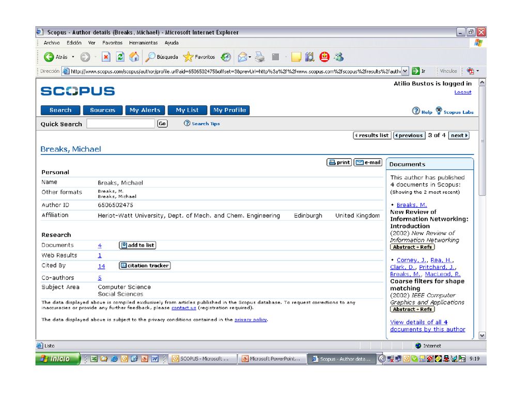
Task: Print the page via the toolbar printer icon
Action: tap(260, 57)
